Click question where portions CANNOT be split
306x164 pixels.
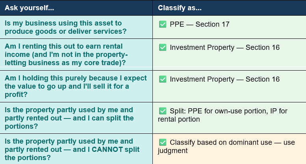pyautogui.click(x=72, y=149)
